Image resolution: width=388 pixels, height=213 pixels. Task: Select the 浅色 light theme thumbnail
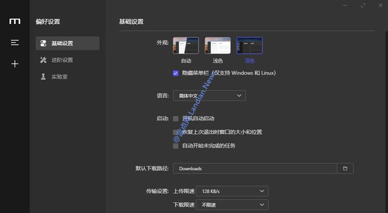[x=218, y=45]
